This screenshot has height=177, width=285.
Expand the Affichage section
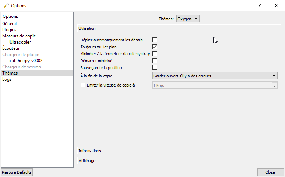[x=179, y=160]
